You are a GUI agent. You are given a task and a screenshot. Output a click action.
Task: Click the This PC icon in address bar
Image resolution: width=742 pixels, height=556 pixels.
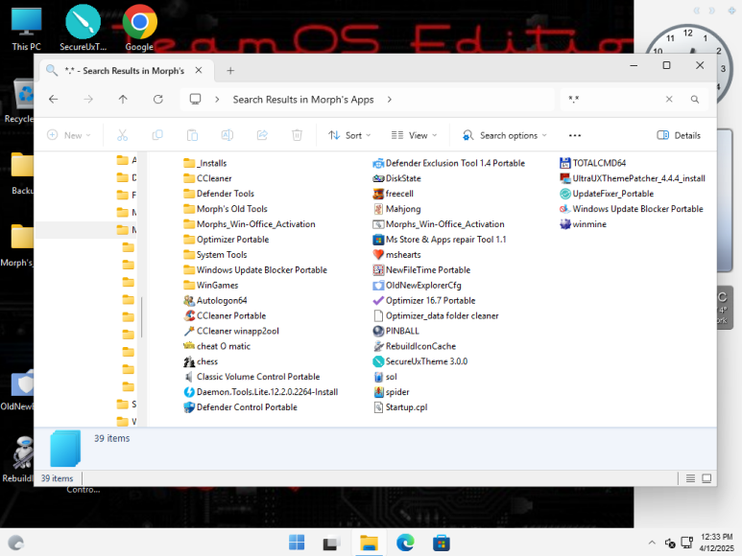click(195, 99)
